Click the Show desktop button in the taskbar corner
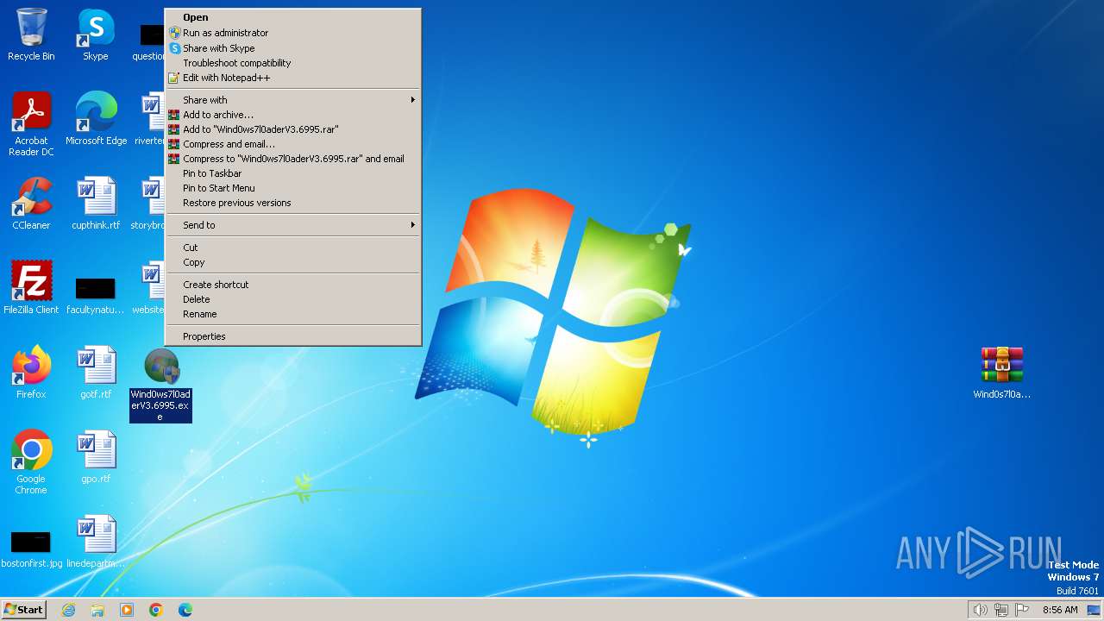 click(x=1094, y=610)
